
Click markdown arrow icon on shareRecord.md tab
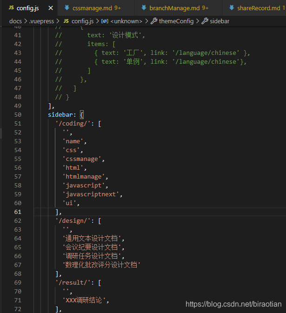(x=232, y=8)
